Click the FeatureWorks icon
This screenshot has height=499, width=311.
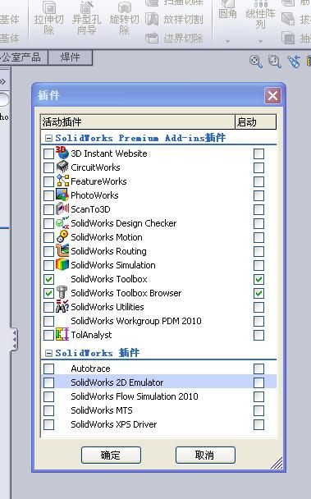pos(62,181)
